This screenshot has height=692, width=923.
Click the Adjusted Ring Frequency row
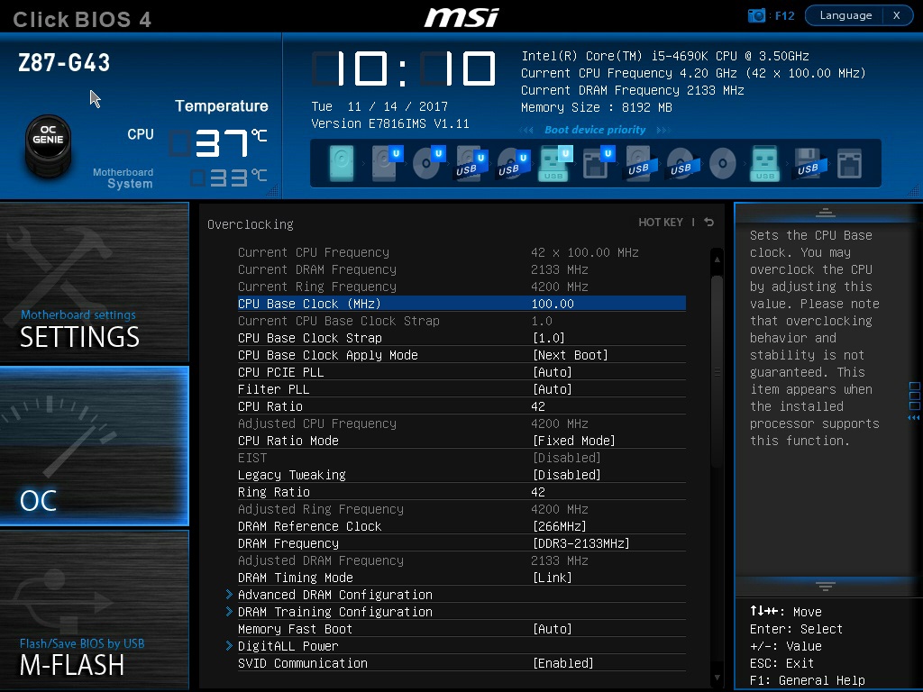(461, 509)
